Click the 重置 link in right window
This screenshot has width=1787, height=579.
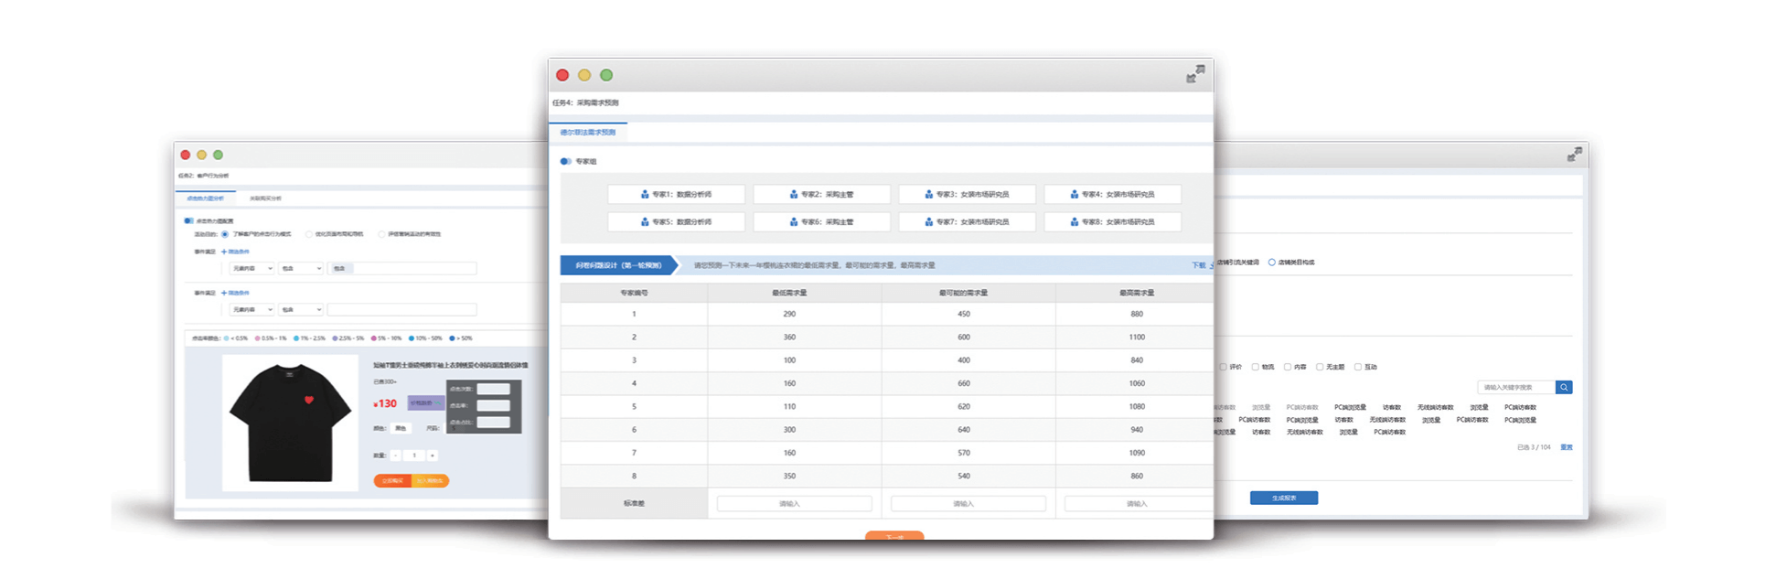pos(1566,447)
